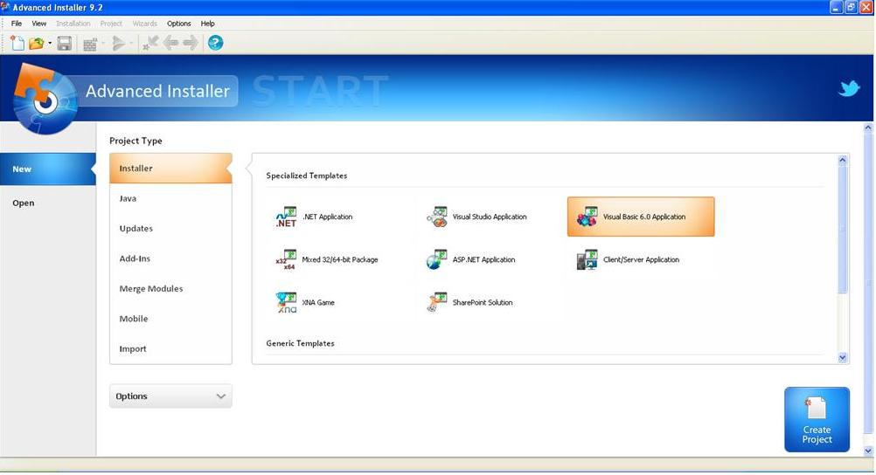Open the Project menu

click(x=111, y=24)
